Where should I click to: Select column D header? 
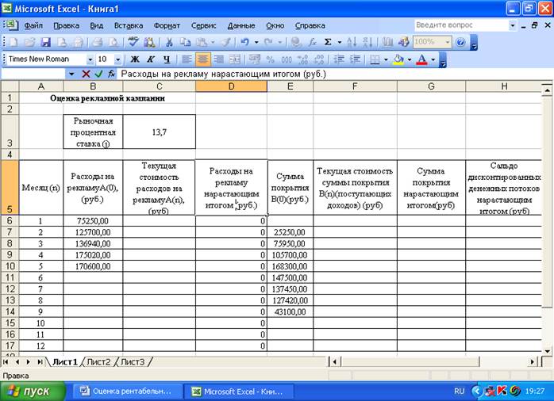tap(231, 86)
